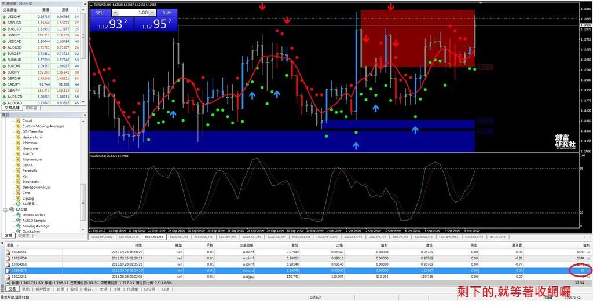Image resolution: width=593 pixels, height=305 pixels.
Task: Increase lot volume with the up arrow
Action: click(152, 13)
